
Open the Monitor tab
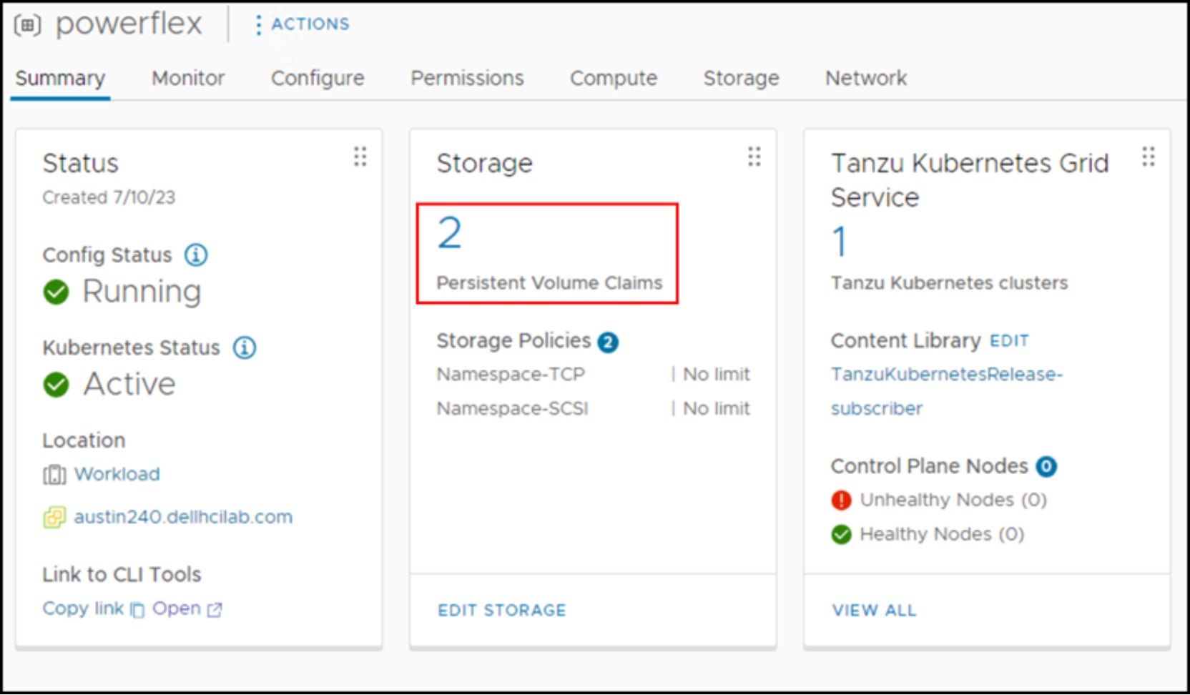click(x=188, y=78)
